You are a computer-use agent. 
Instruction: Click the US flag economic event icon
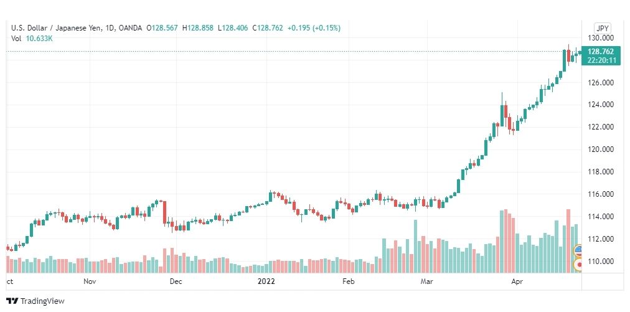578,251
